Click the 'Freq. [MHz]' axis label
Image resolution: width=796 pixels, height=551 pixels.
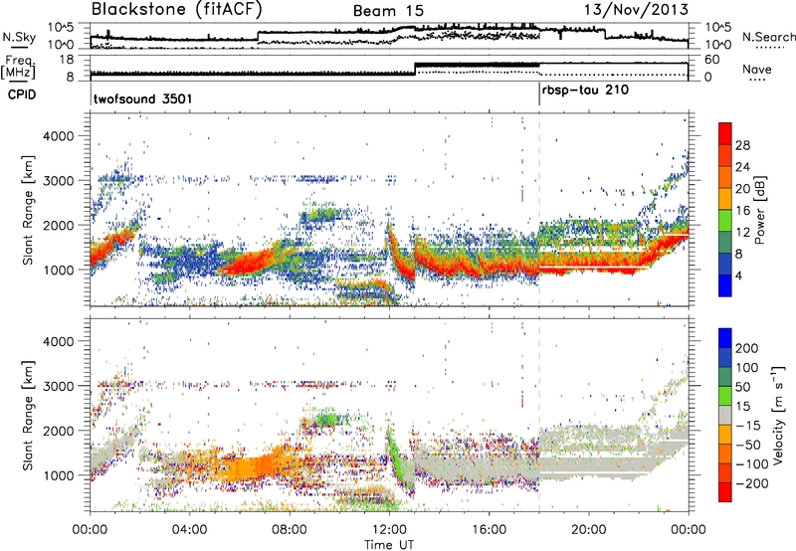tap(18, 68)
